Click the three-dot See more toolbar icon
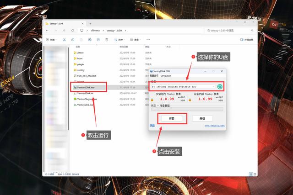The height and width of the screenshot is (195, 293). tap(148, 40)
